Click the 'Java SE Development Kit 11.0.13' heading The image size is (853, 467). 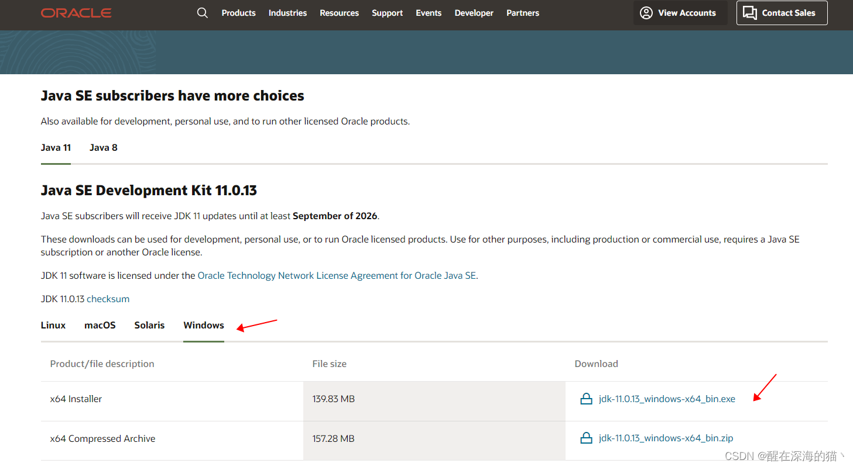[149, 191]
